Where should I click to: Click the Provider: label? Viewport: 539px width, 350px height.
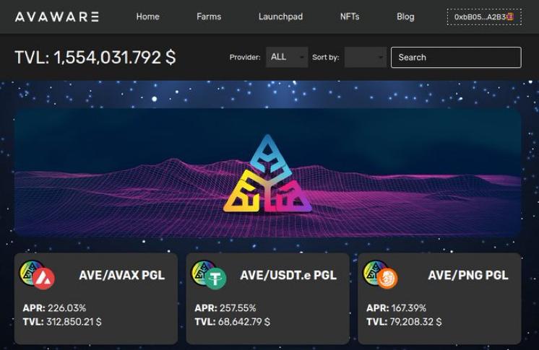245,57
